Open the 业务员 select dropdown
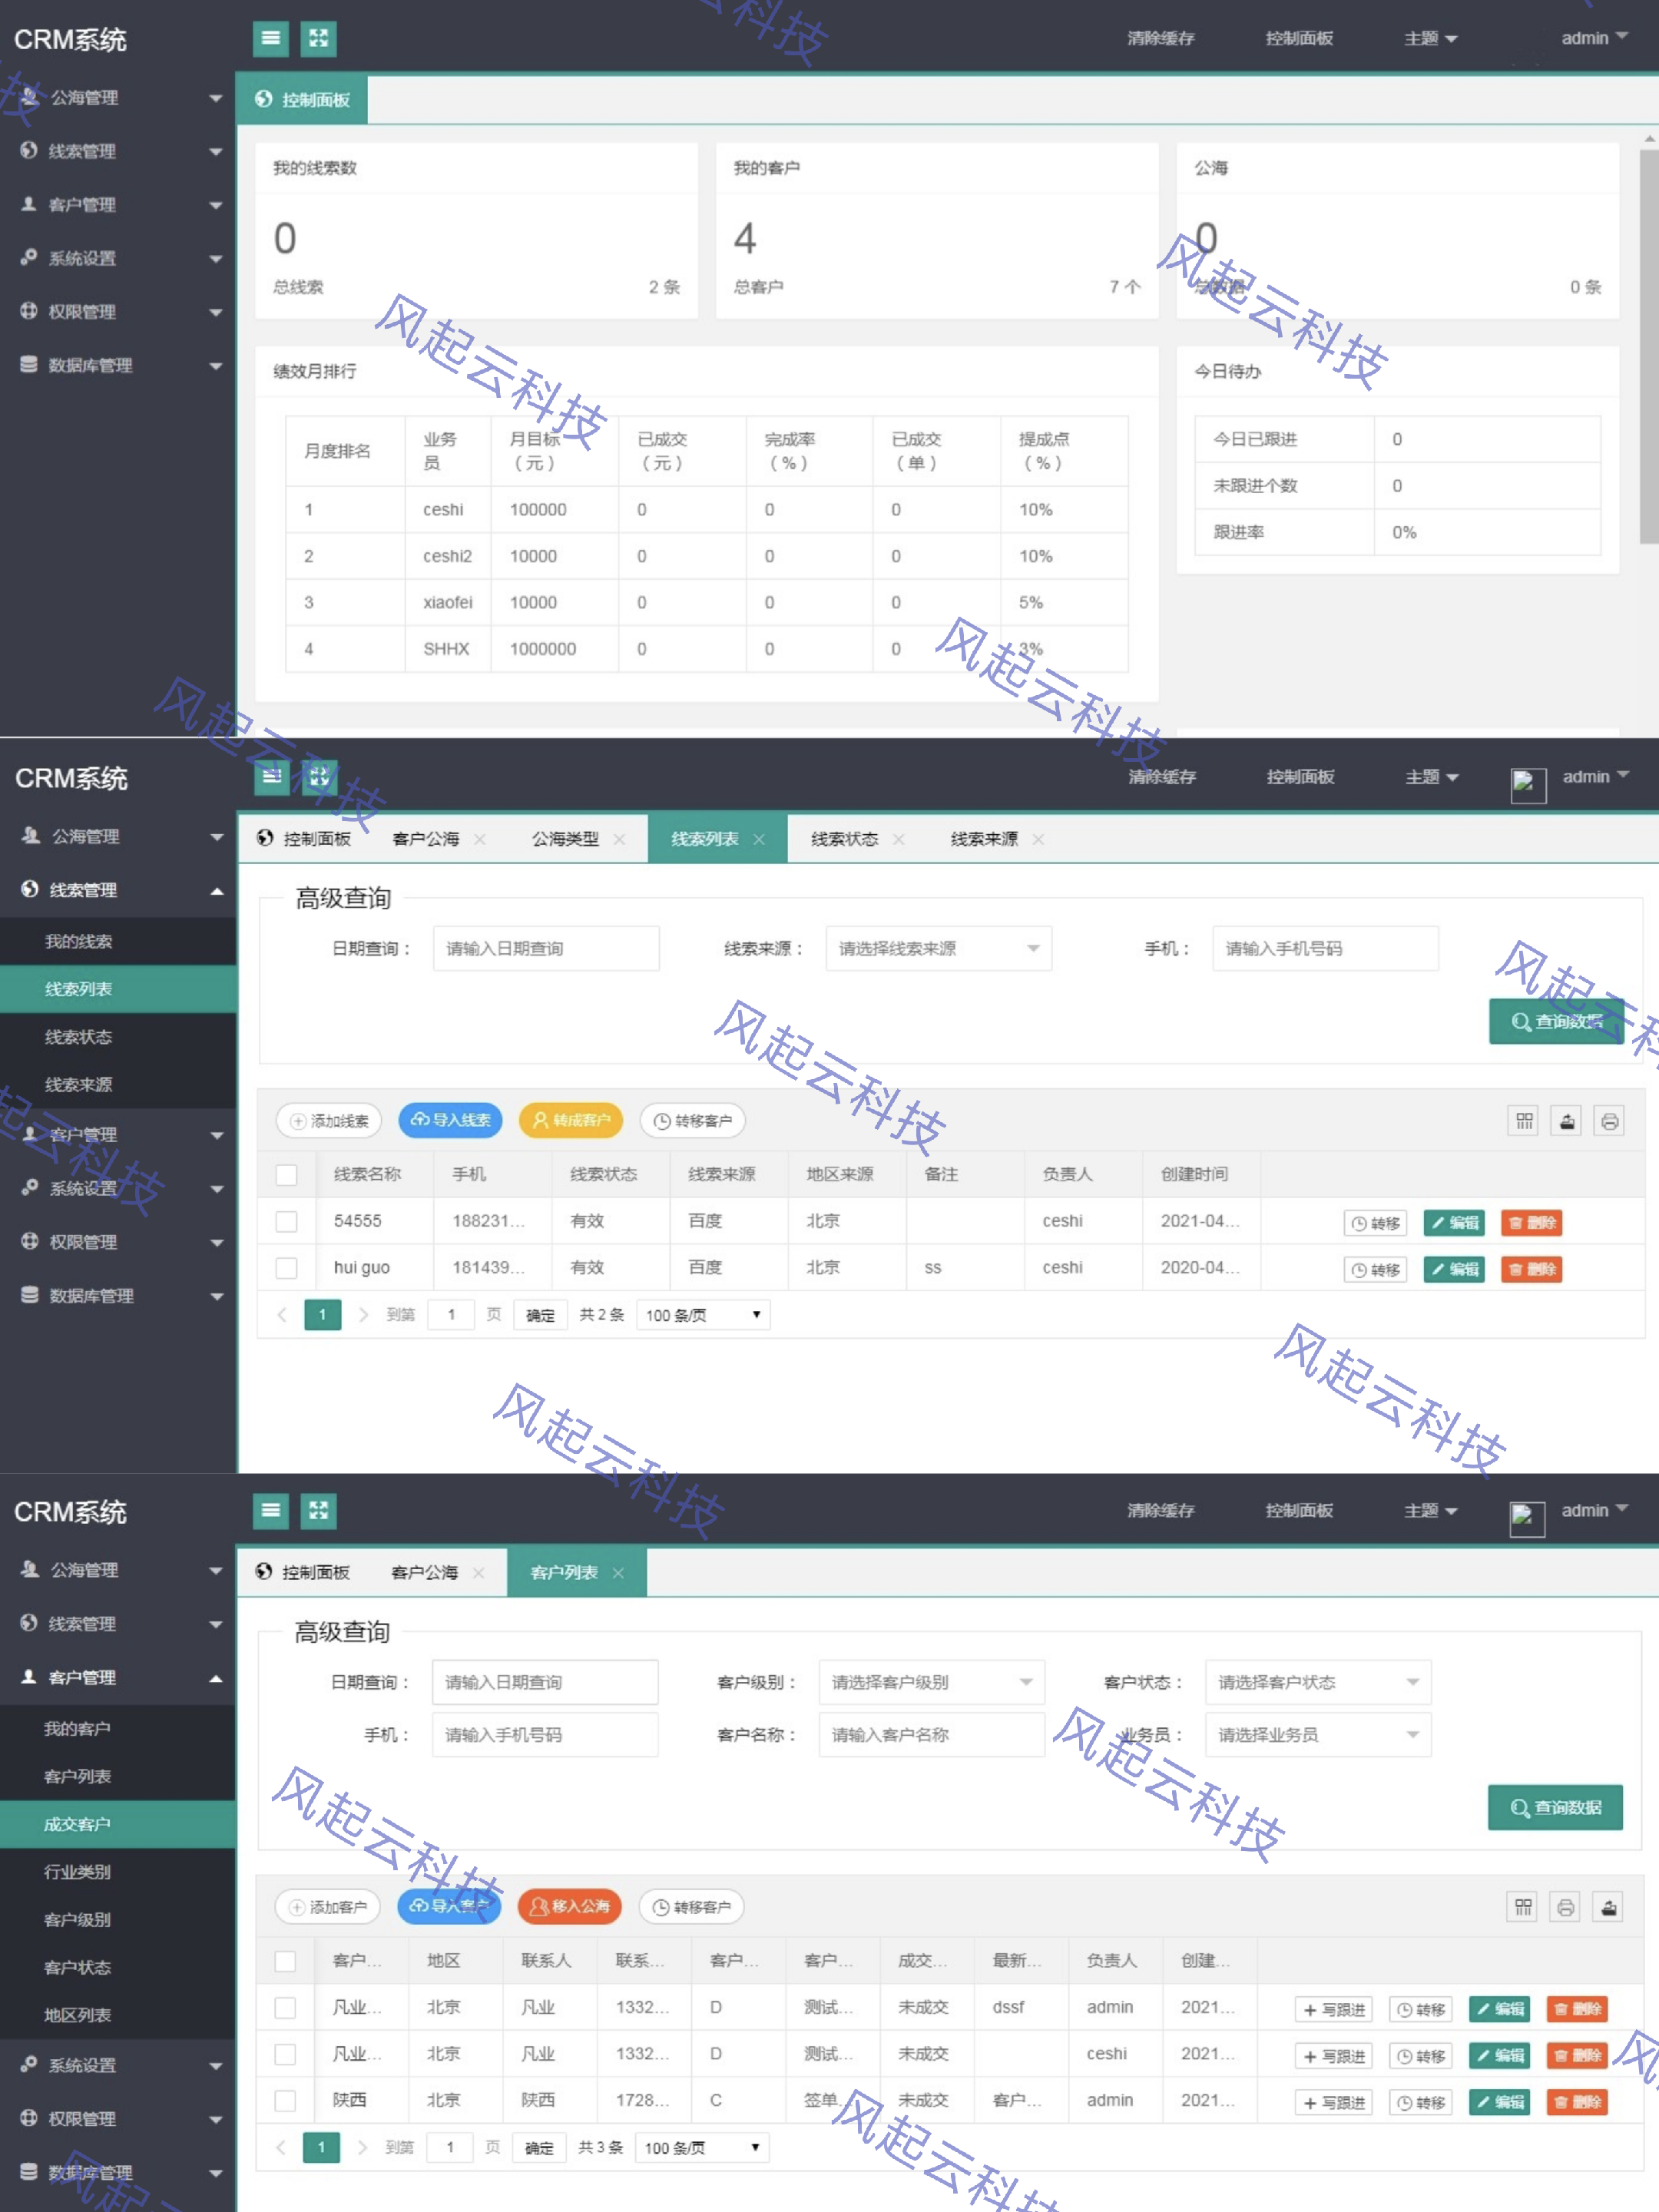The height and width of the screenshot is (2212, 1659). pos(1318,1735)
